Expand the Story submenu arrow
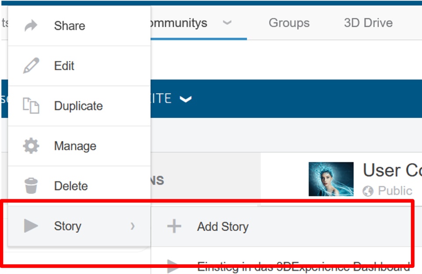Image resolution: width=422 pixels, height=274 pixels. point(132,226)
